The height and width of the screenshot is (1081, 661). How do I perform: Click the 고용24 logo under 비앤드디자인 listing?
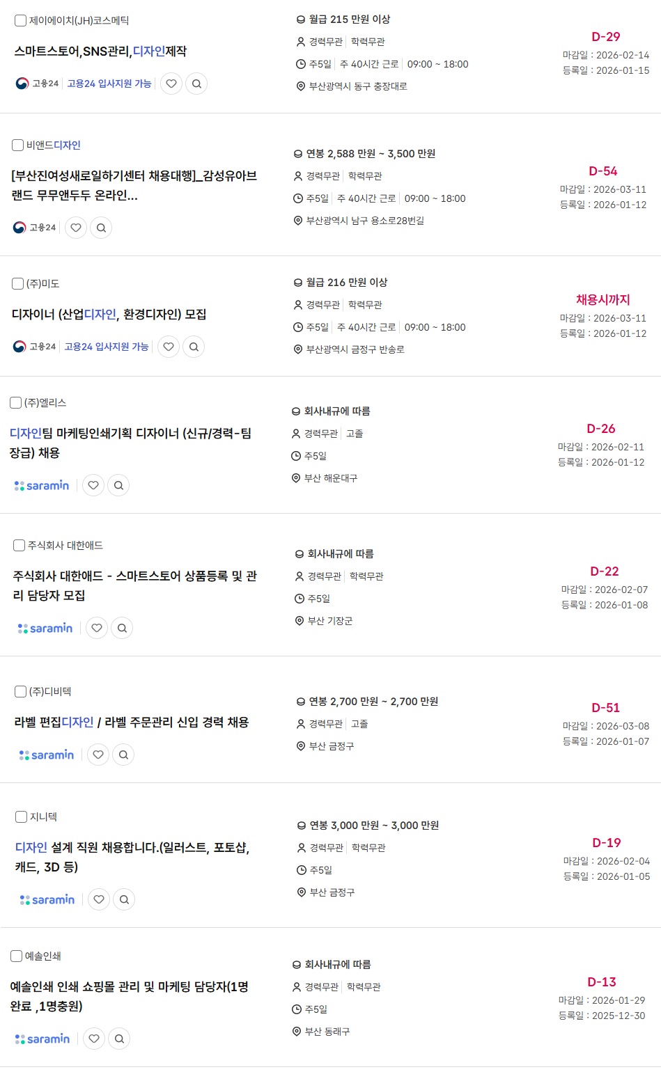[x=36, y=228]
